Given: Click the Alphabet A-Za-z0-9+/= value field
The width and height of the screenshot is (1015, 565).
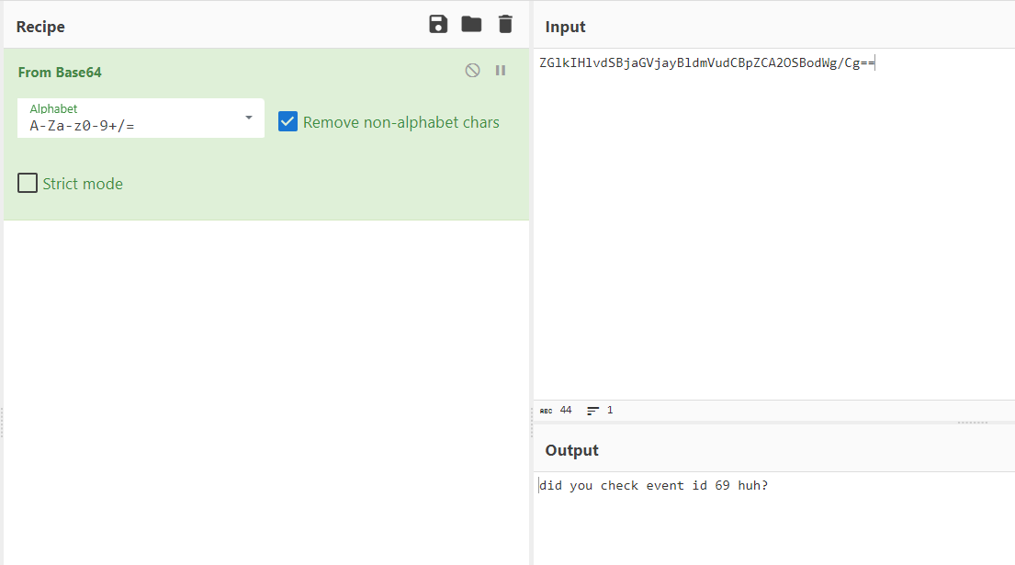Looking at the screenshot, I should pyautogui.click(x=129, y=125).
